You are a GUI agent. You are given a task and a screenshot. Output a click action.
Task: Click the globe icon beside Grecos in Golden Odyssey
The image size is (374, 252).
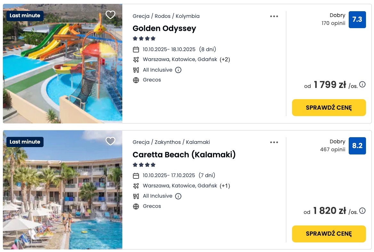(136, 80)
